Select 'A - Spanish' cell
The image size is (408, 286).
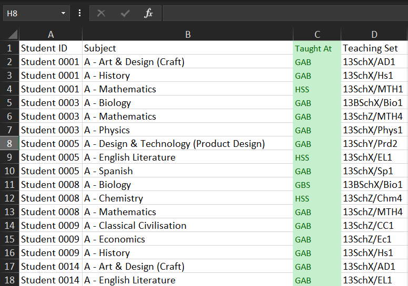pyautogui.click(x=188, y=171)
